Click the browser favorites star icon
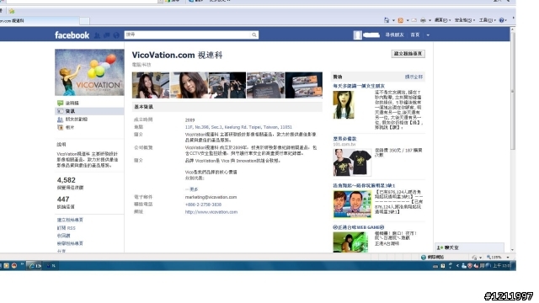 [11, 11]
